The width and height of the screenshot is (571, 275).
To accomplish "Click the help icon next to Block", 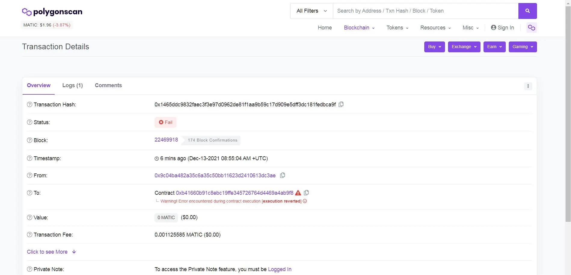I will point(29,140).
